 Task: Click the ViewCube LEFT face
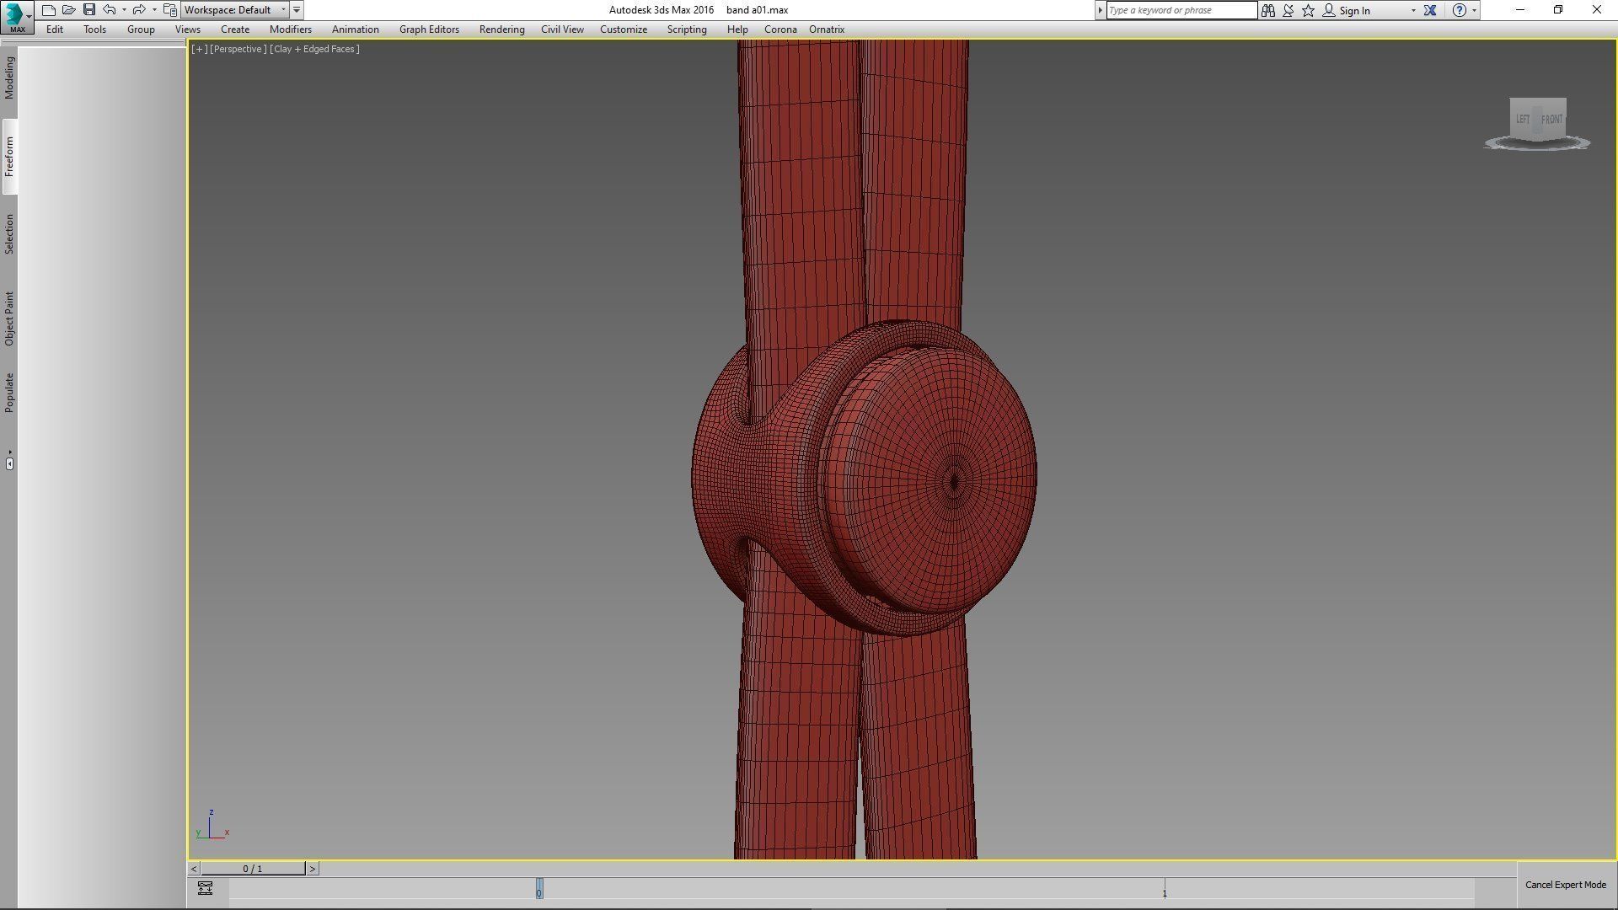1522,120
